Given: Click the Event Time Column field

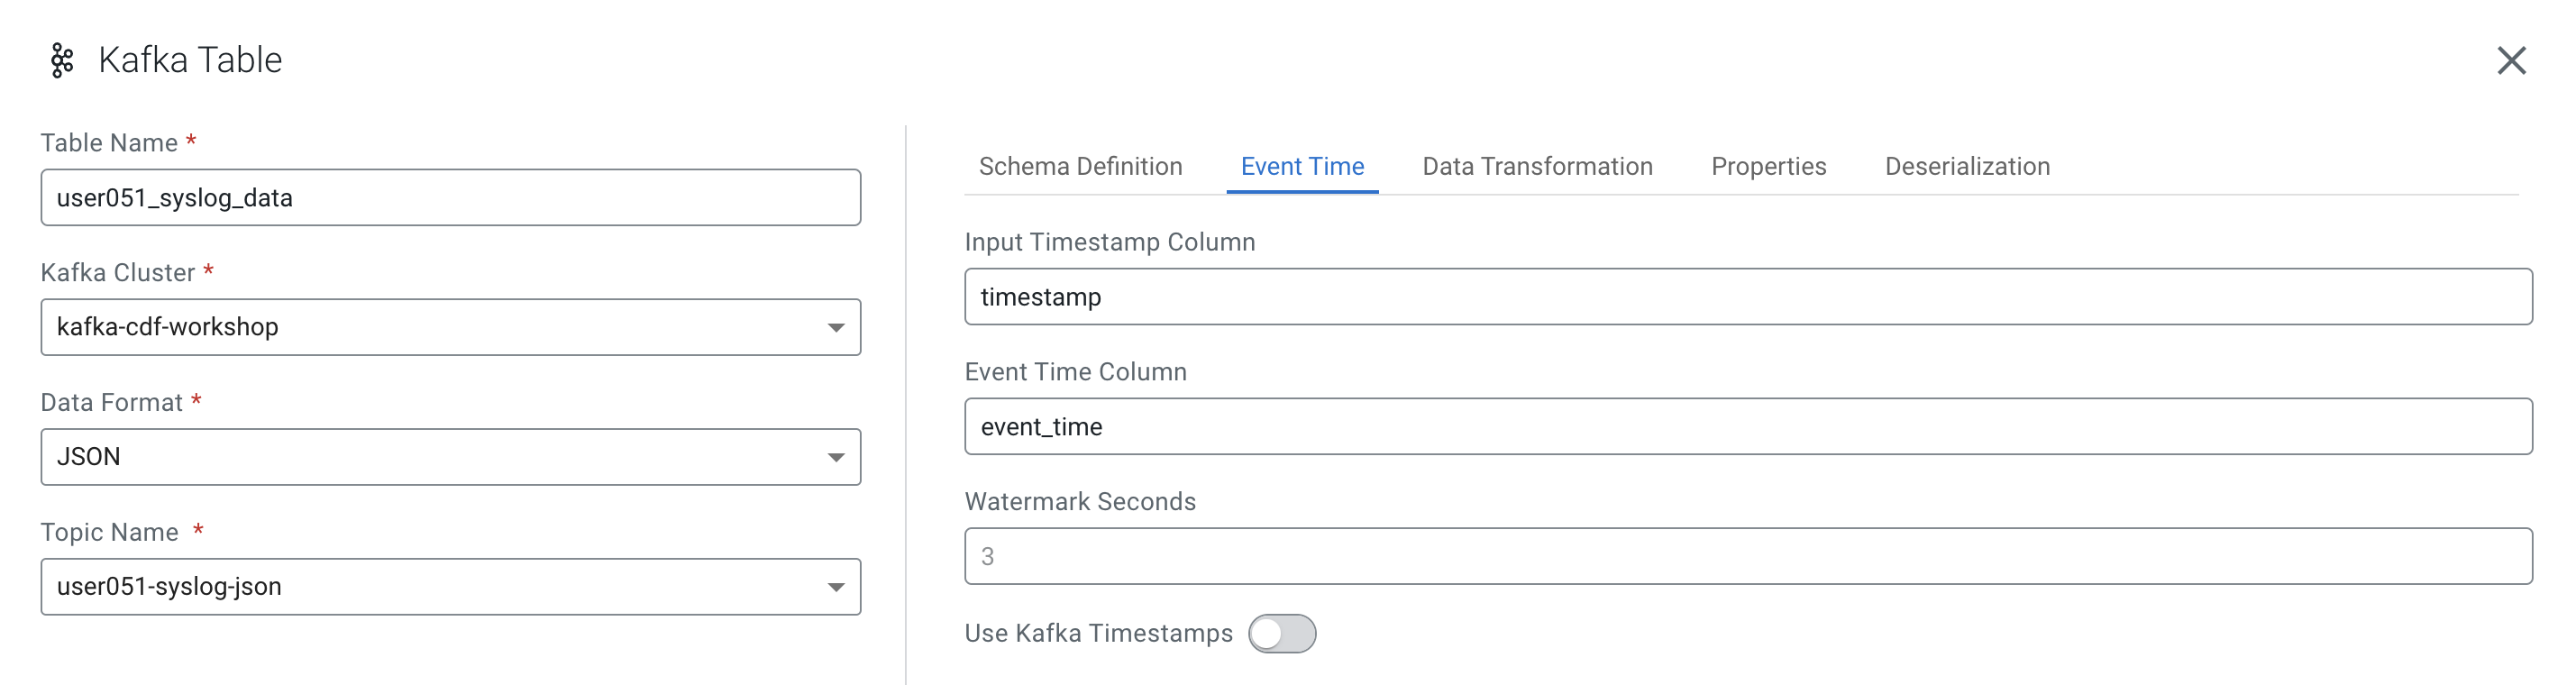Looking at the screenshot, I should click(1748, 426).
